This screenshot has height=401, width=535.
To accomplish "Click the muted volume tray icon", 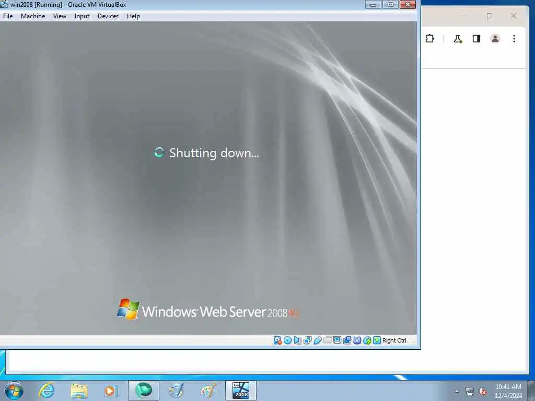I will (x=482, y=392).
